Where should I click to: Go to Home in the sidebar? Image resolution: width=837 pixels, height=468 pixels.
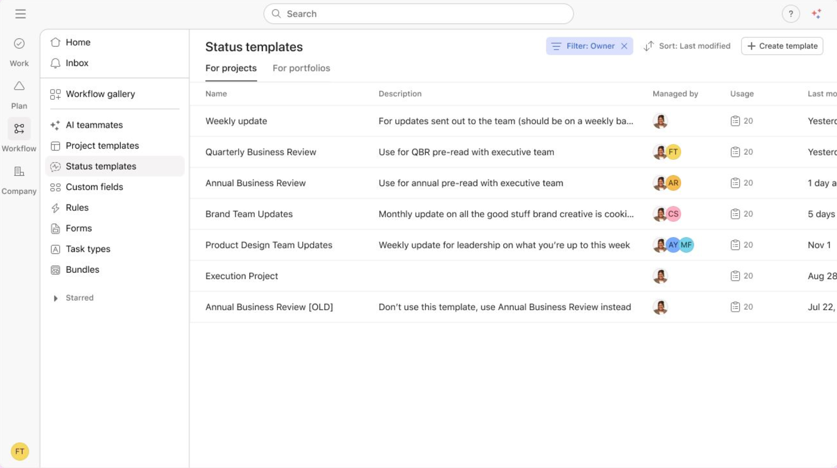point(114,42)
